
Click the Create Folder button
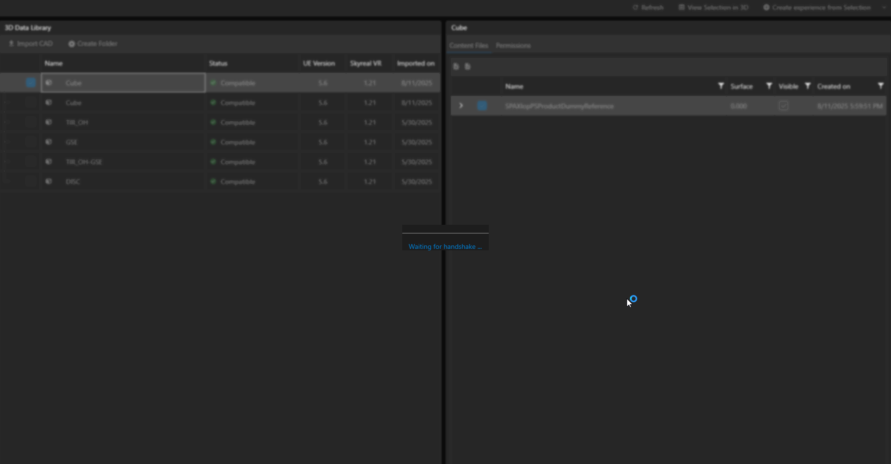[93, 43]
